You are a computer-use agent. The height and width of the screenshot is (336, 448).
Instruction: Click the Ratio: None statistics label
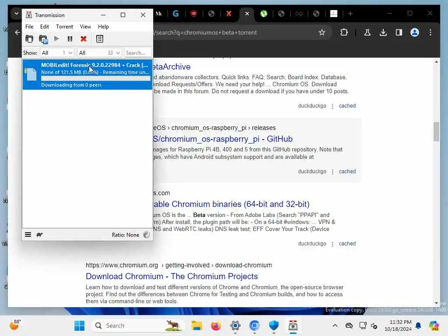click(126, 235)
